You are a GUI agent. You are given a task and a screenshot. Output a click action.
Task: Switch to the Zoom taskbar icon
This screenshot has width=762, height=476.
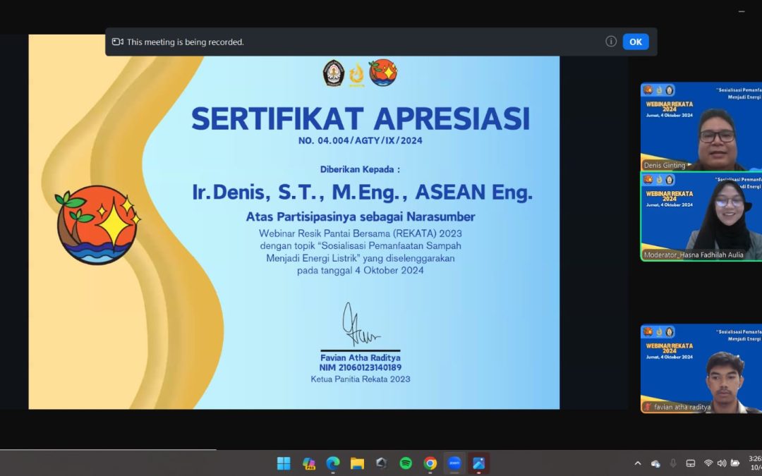[454, 463]
